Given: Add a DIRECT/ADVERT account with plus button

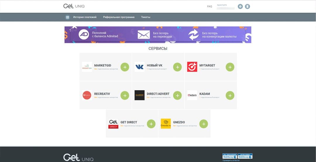Looking at the screenshot, I should pyautogui.click(x=177, y=96).
